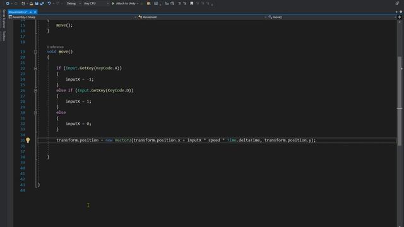Click 'inputX = -1;' on line 24

(80, 79)
